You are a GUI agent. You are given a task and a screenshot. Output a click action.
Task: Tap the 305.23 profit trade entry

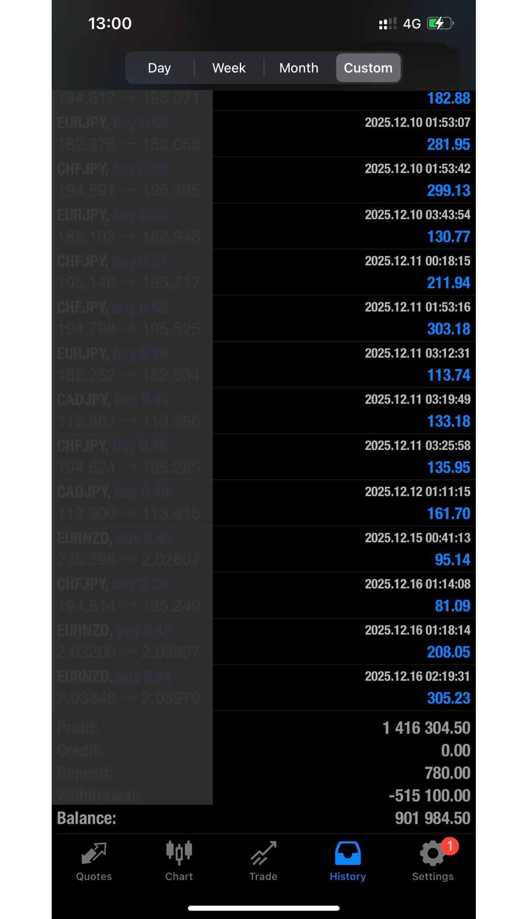coord(344,688)
